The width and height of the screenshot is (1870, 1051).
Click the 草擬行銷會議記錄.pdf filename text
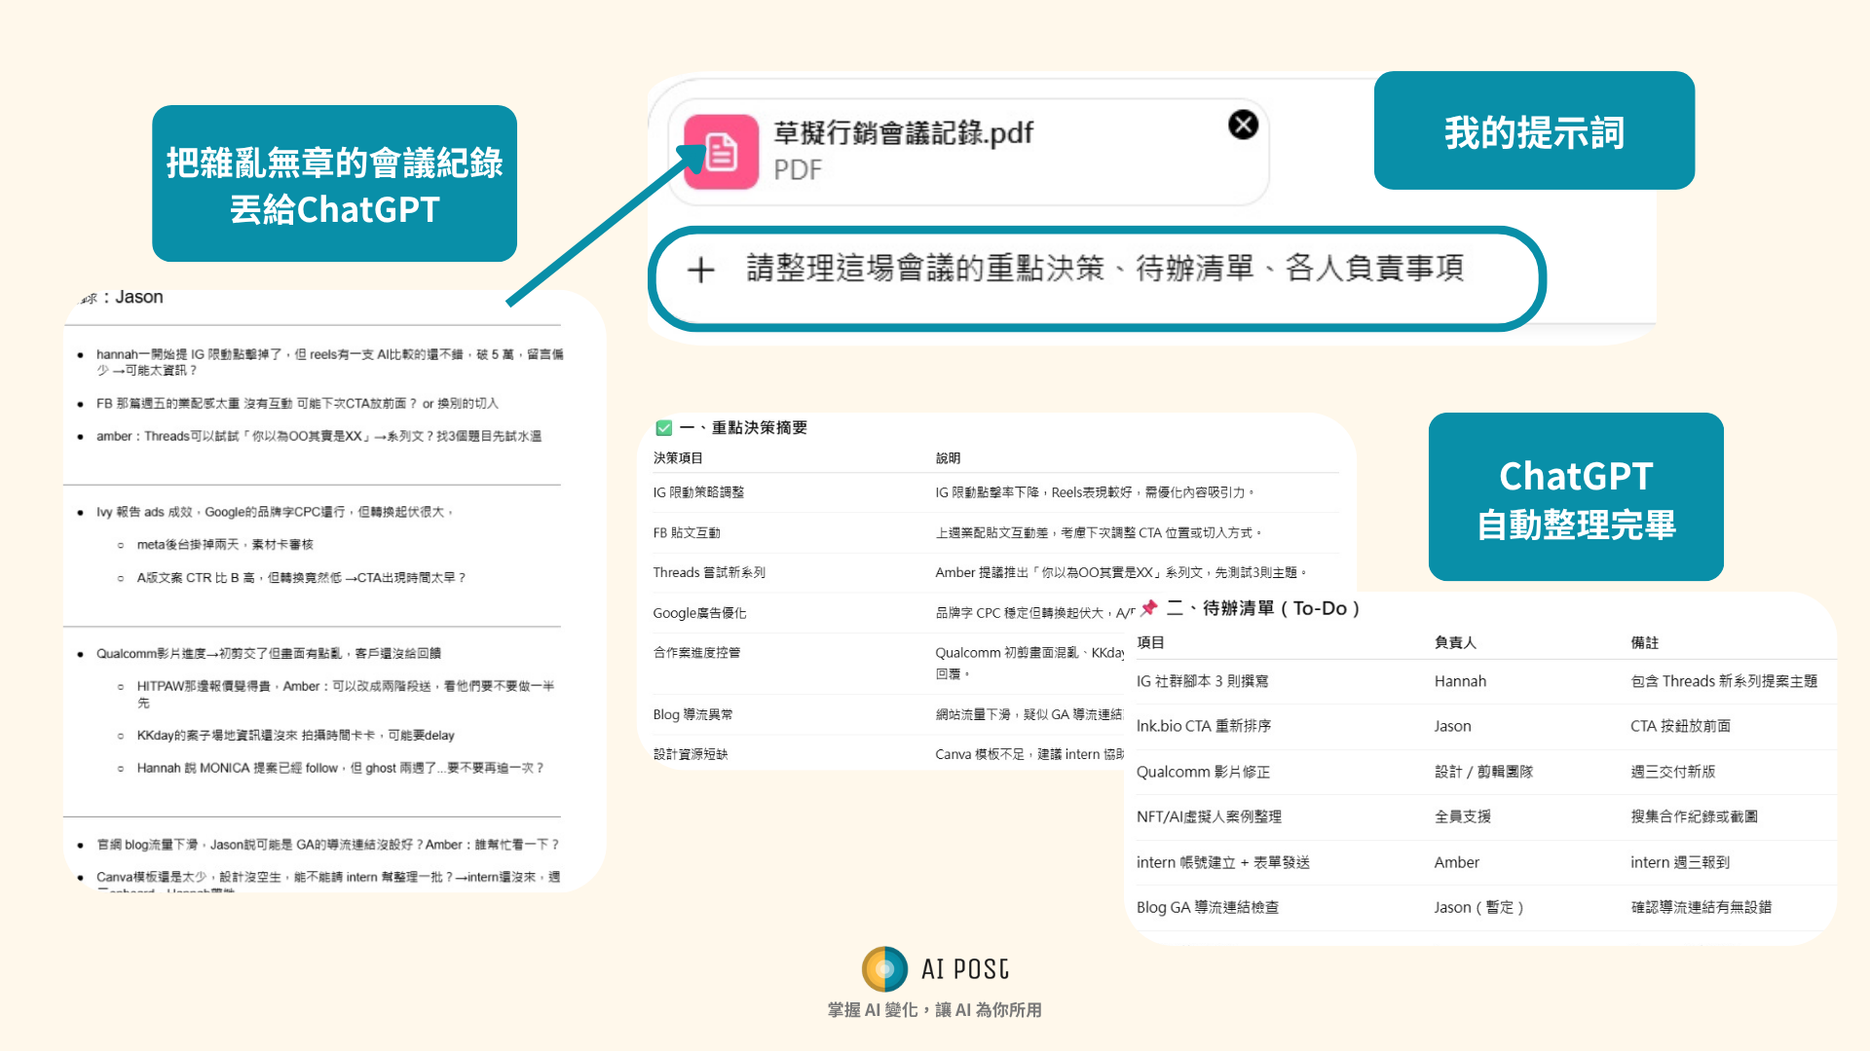point(903,132)
